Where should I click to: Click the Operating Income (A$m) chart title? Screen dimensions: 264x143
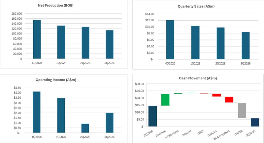pyautogui.click(x=56, y=80)
